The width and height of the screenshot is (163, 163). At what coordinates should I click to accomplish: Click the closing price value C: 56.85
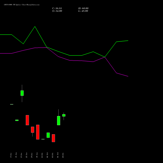(57, 8)
